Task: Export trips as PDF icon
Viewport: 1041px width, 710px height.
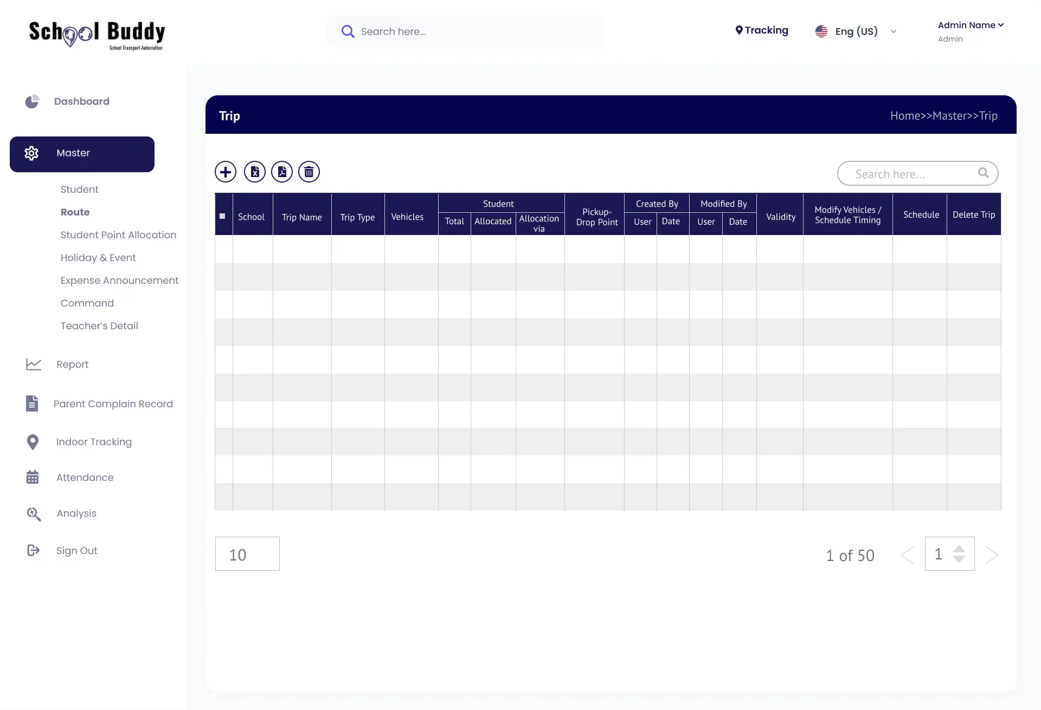Action: coord(282,172)
